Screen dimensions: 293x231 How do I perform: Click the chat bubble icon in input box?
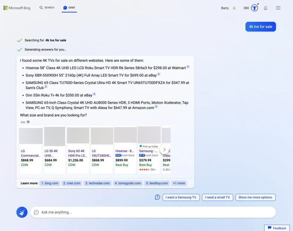36,212
